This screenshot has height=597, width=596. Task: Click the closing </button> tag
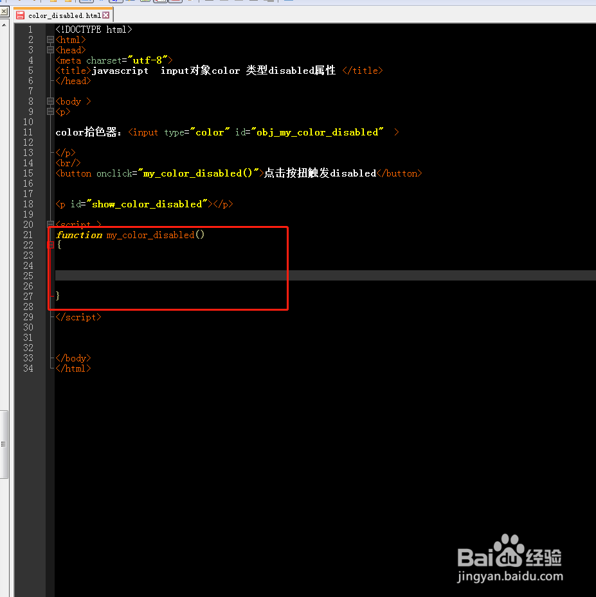pos(399,173)
